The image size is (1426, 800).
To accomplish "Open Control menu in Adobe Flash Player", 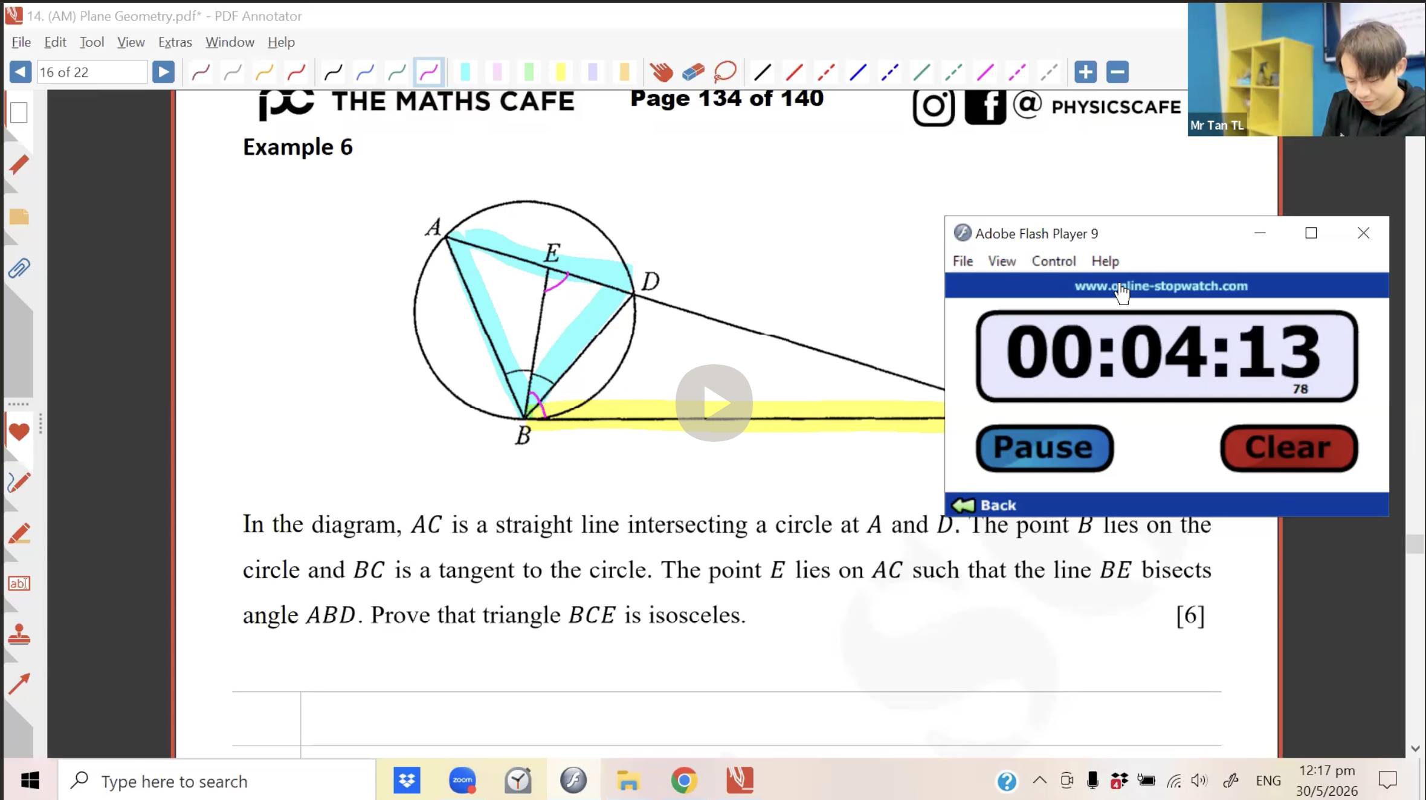I will (1053, 261).
